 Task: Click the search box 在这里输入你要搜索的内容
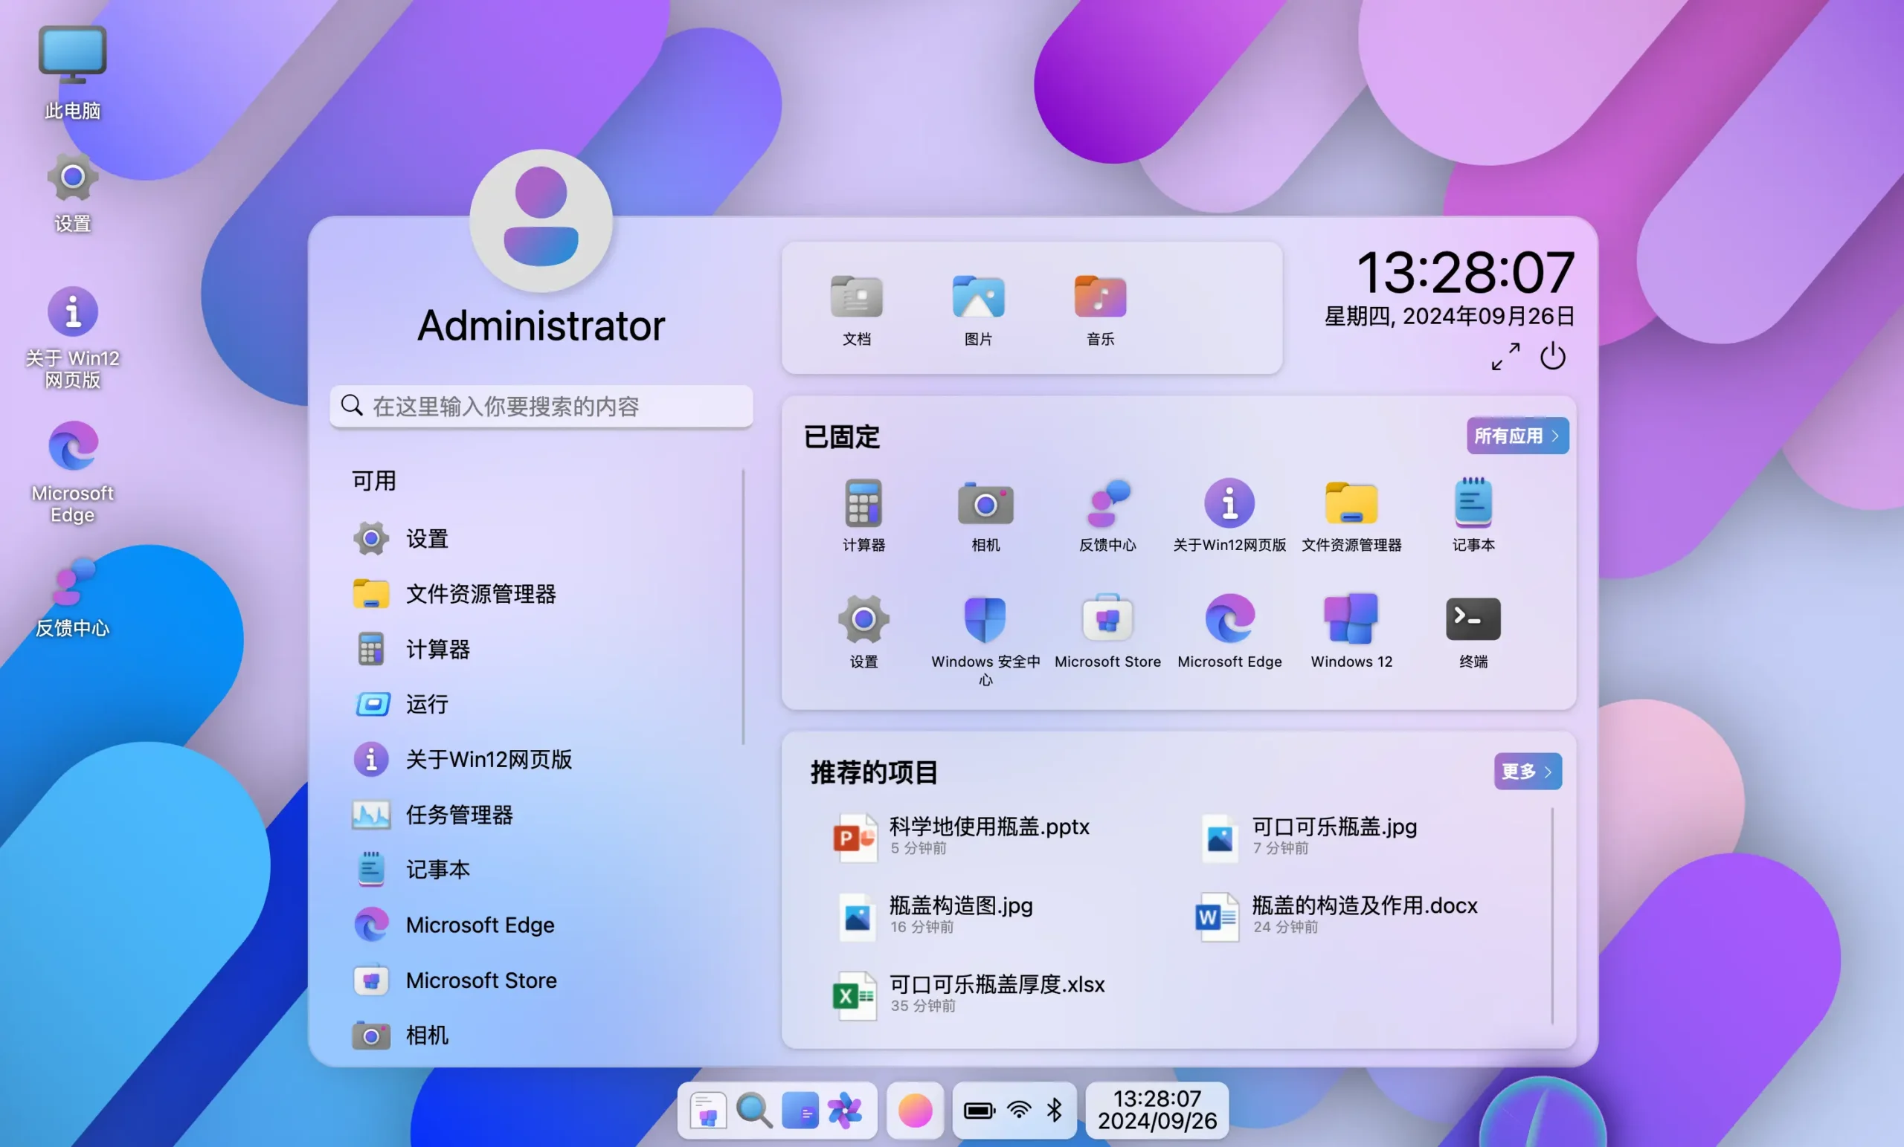[541, 407]
